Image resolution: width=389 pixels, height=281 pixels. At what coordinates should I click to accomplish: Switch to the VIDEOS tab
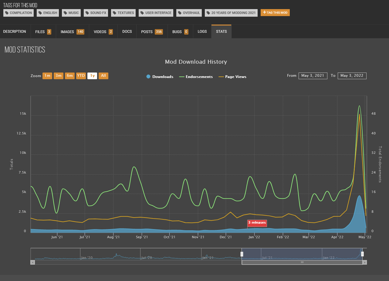pos(103,32)
